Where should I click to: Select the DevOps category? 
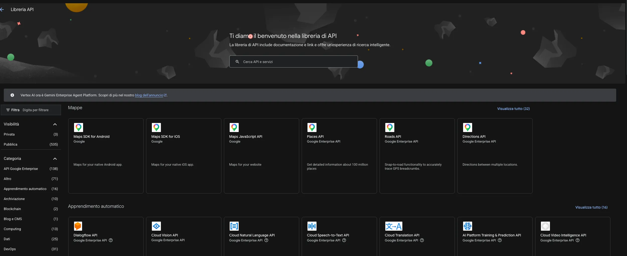31,249
